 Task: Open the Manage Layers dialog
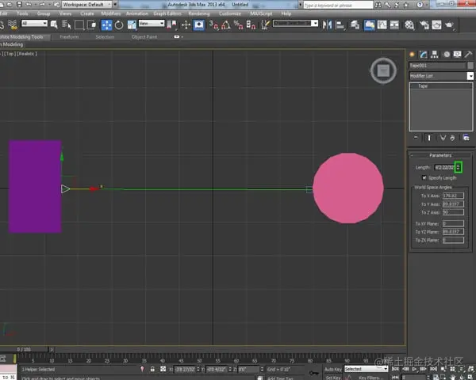tap(355, 25)
